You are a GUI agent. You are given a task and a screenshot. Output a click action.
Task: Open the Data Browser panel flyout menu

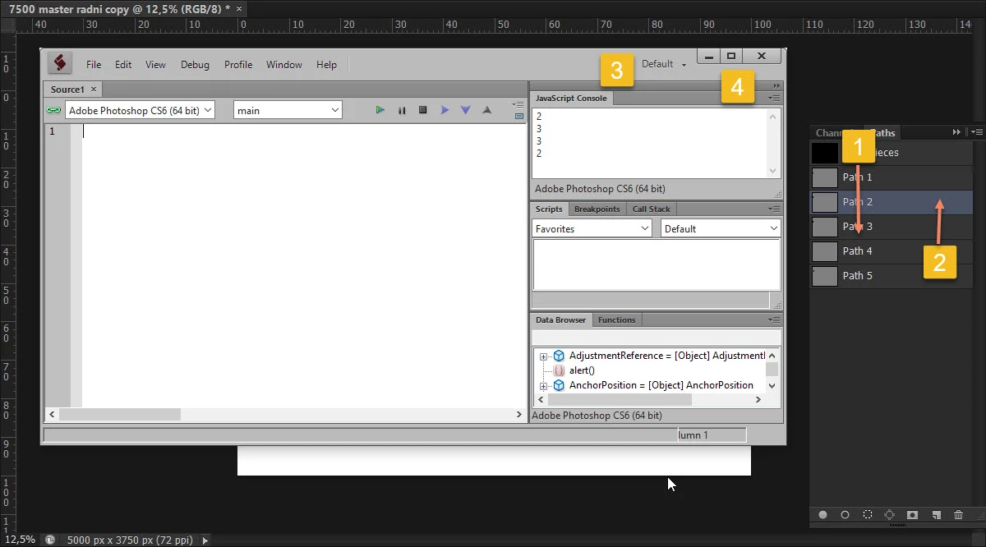pos(775,319)
